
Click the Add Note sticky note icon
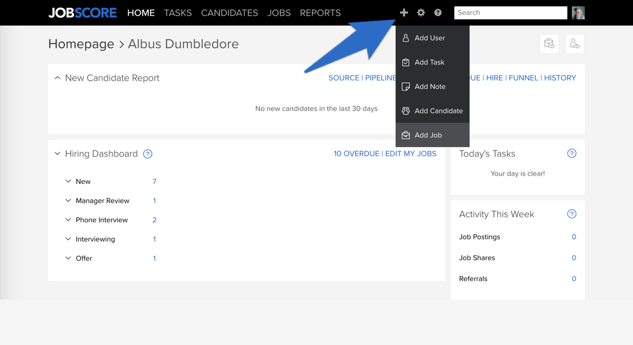tap(406, 87)
